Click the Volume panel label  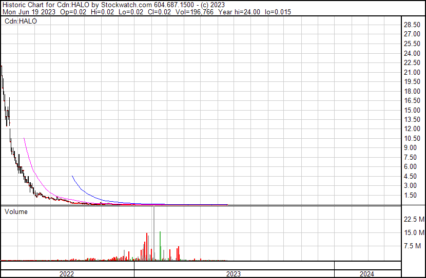16,211
